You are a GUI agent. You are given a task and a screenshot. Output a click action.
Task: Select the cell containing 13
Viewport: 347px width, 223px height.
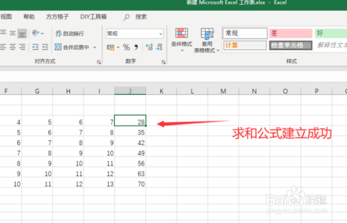pyautogui.click(x=99, y=183)
